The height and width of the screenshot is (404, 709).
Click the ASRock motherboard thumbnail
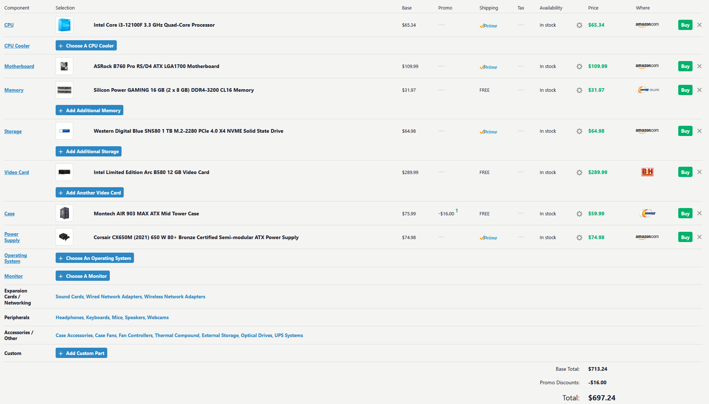coord(64,66)
